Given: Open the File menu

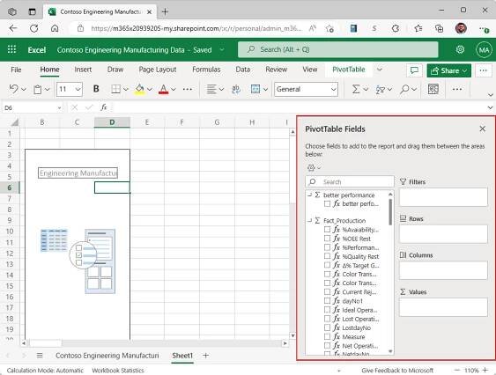Looking at the screenshot, I should 16,70.
